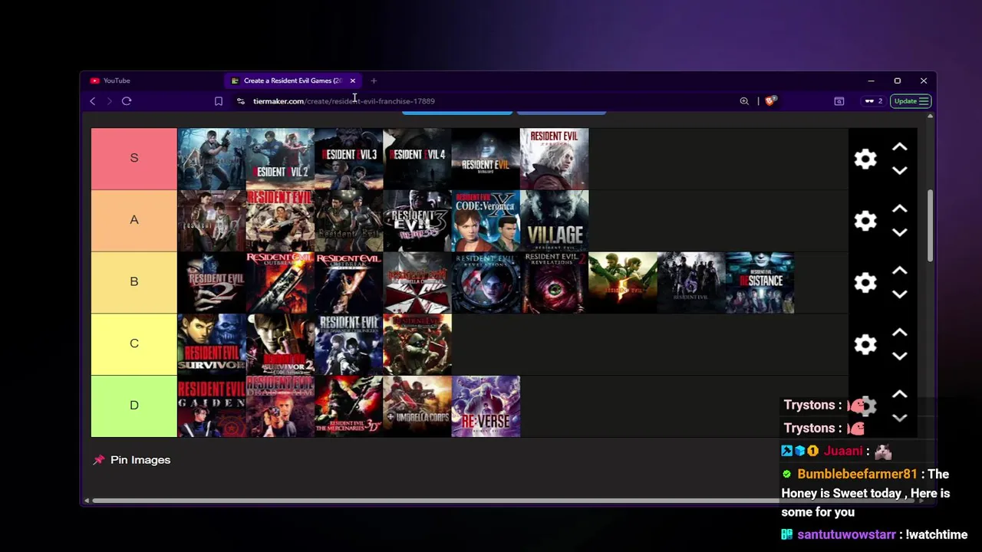Open the wallet icon in toolbar

click(x=839, y=101)
